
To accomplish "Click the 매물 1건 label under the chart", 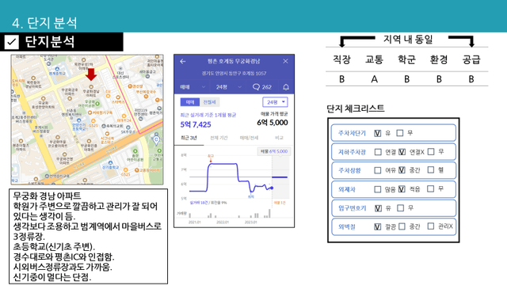I will [280, 203].
